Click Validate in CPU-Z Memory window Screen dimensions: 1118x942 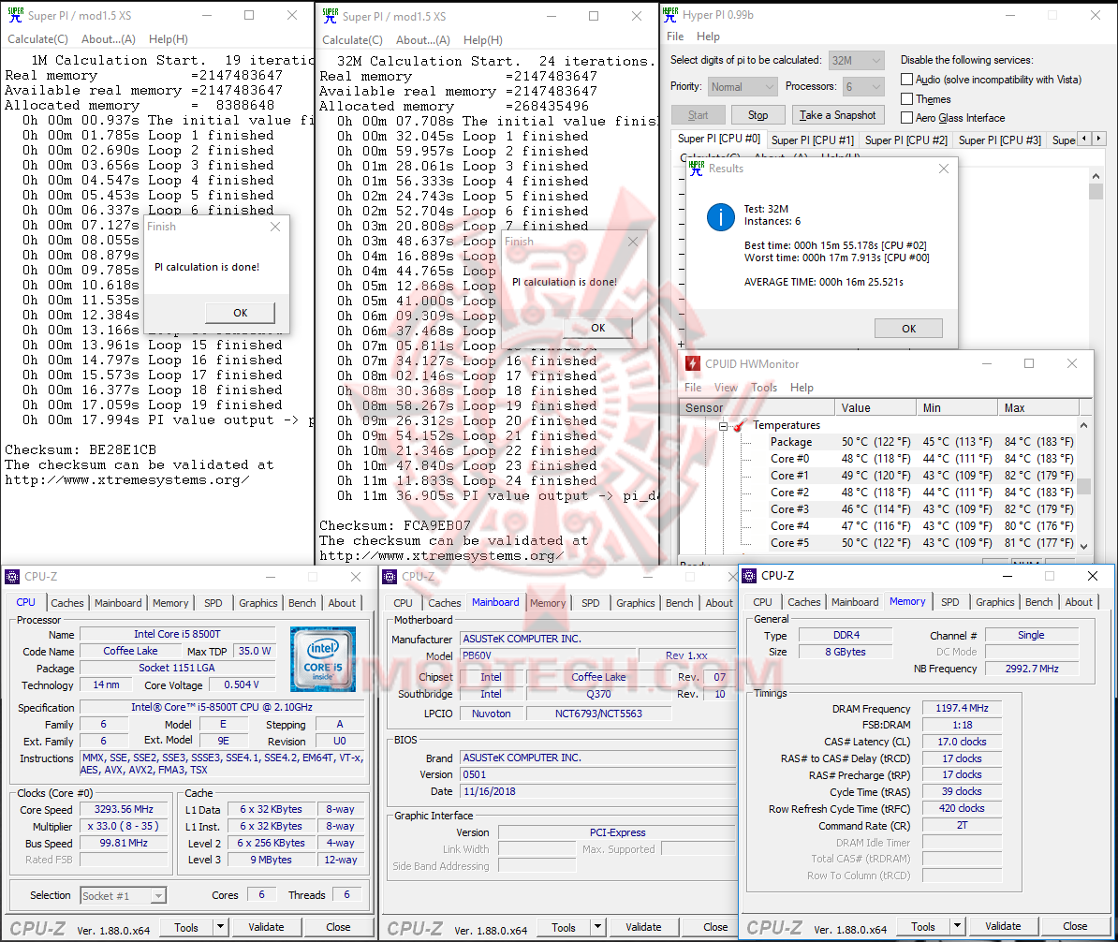pos(1003,926)
